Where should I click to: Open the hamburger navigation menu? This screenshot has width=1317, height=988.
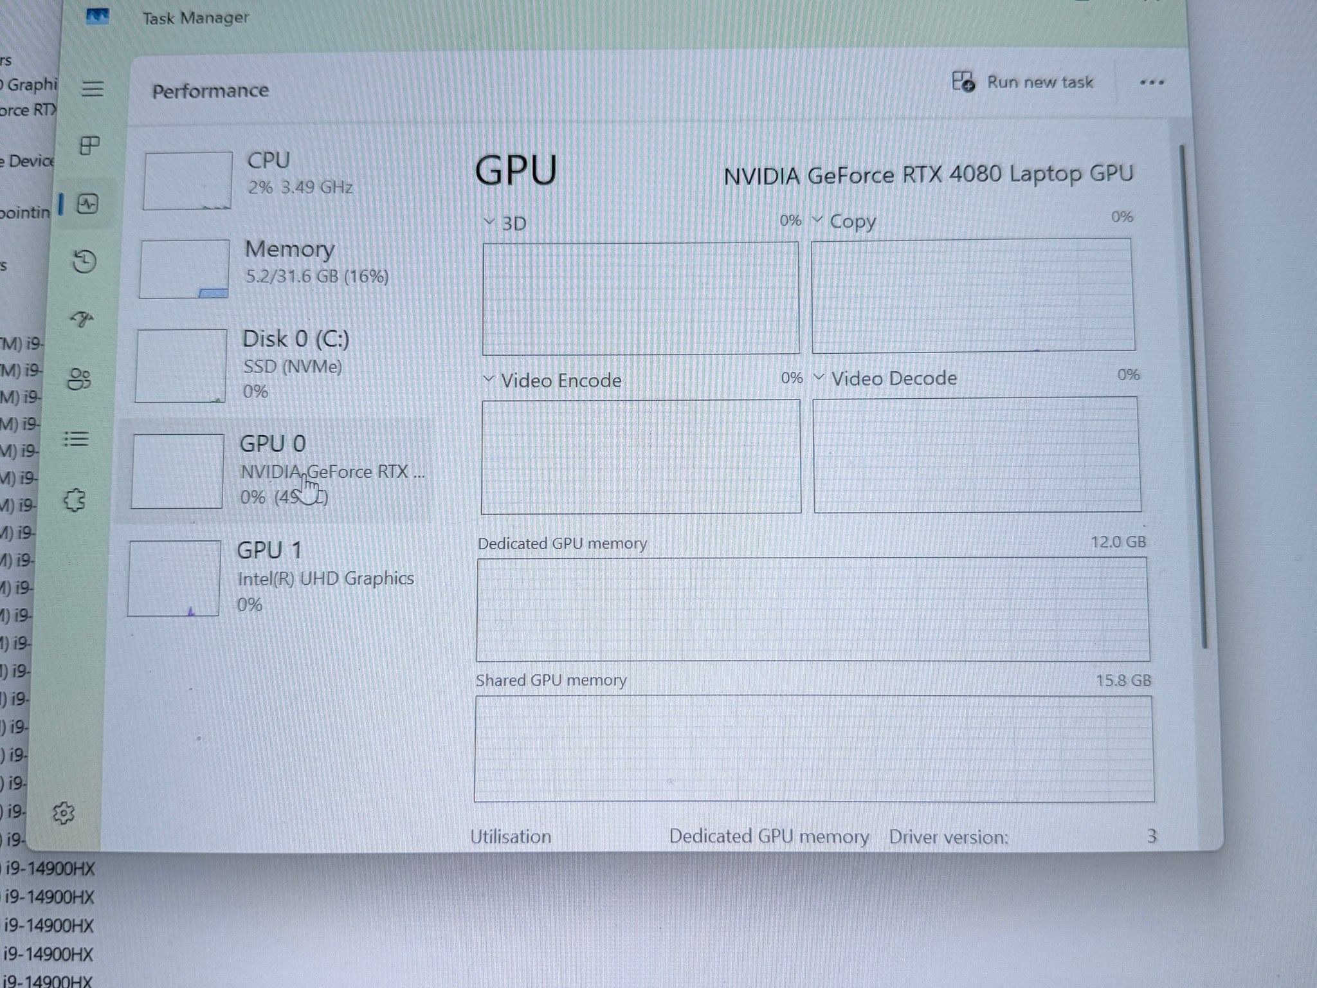(93, 88)
